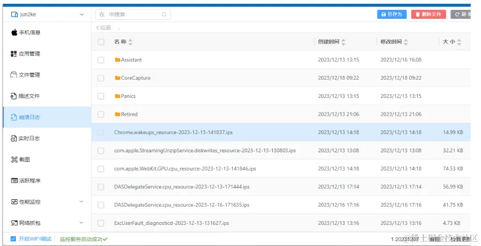Click the magnifier search icon

(x=164, y=15)
